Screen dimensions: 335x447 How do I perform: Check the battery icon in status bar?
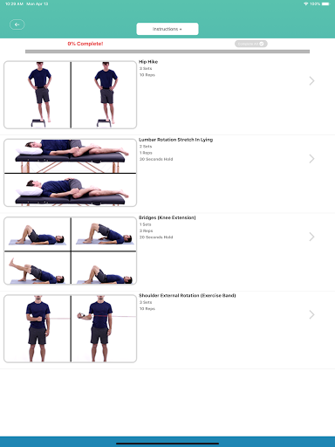click(x=325, y=3)
